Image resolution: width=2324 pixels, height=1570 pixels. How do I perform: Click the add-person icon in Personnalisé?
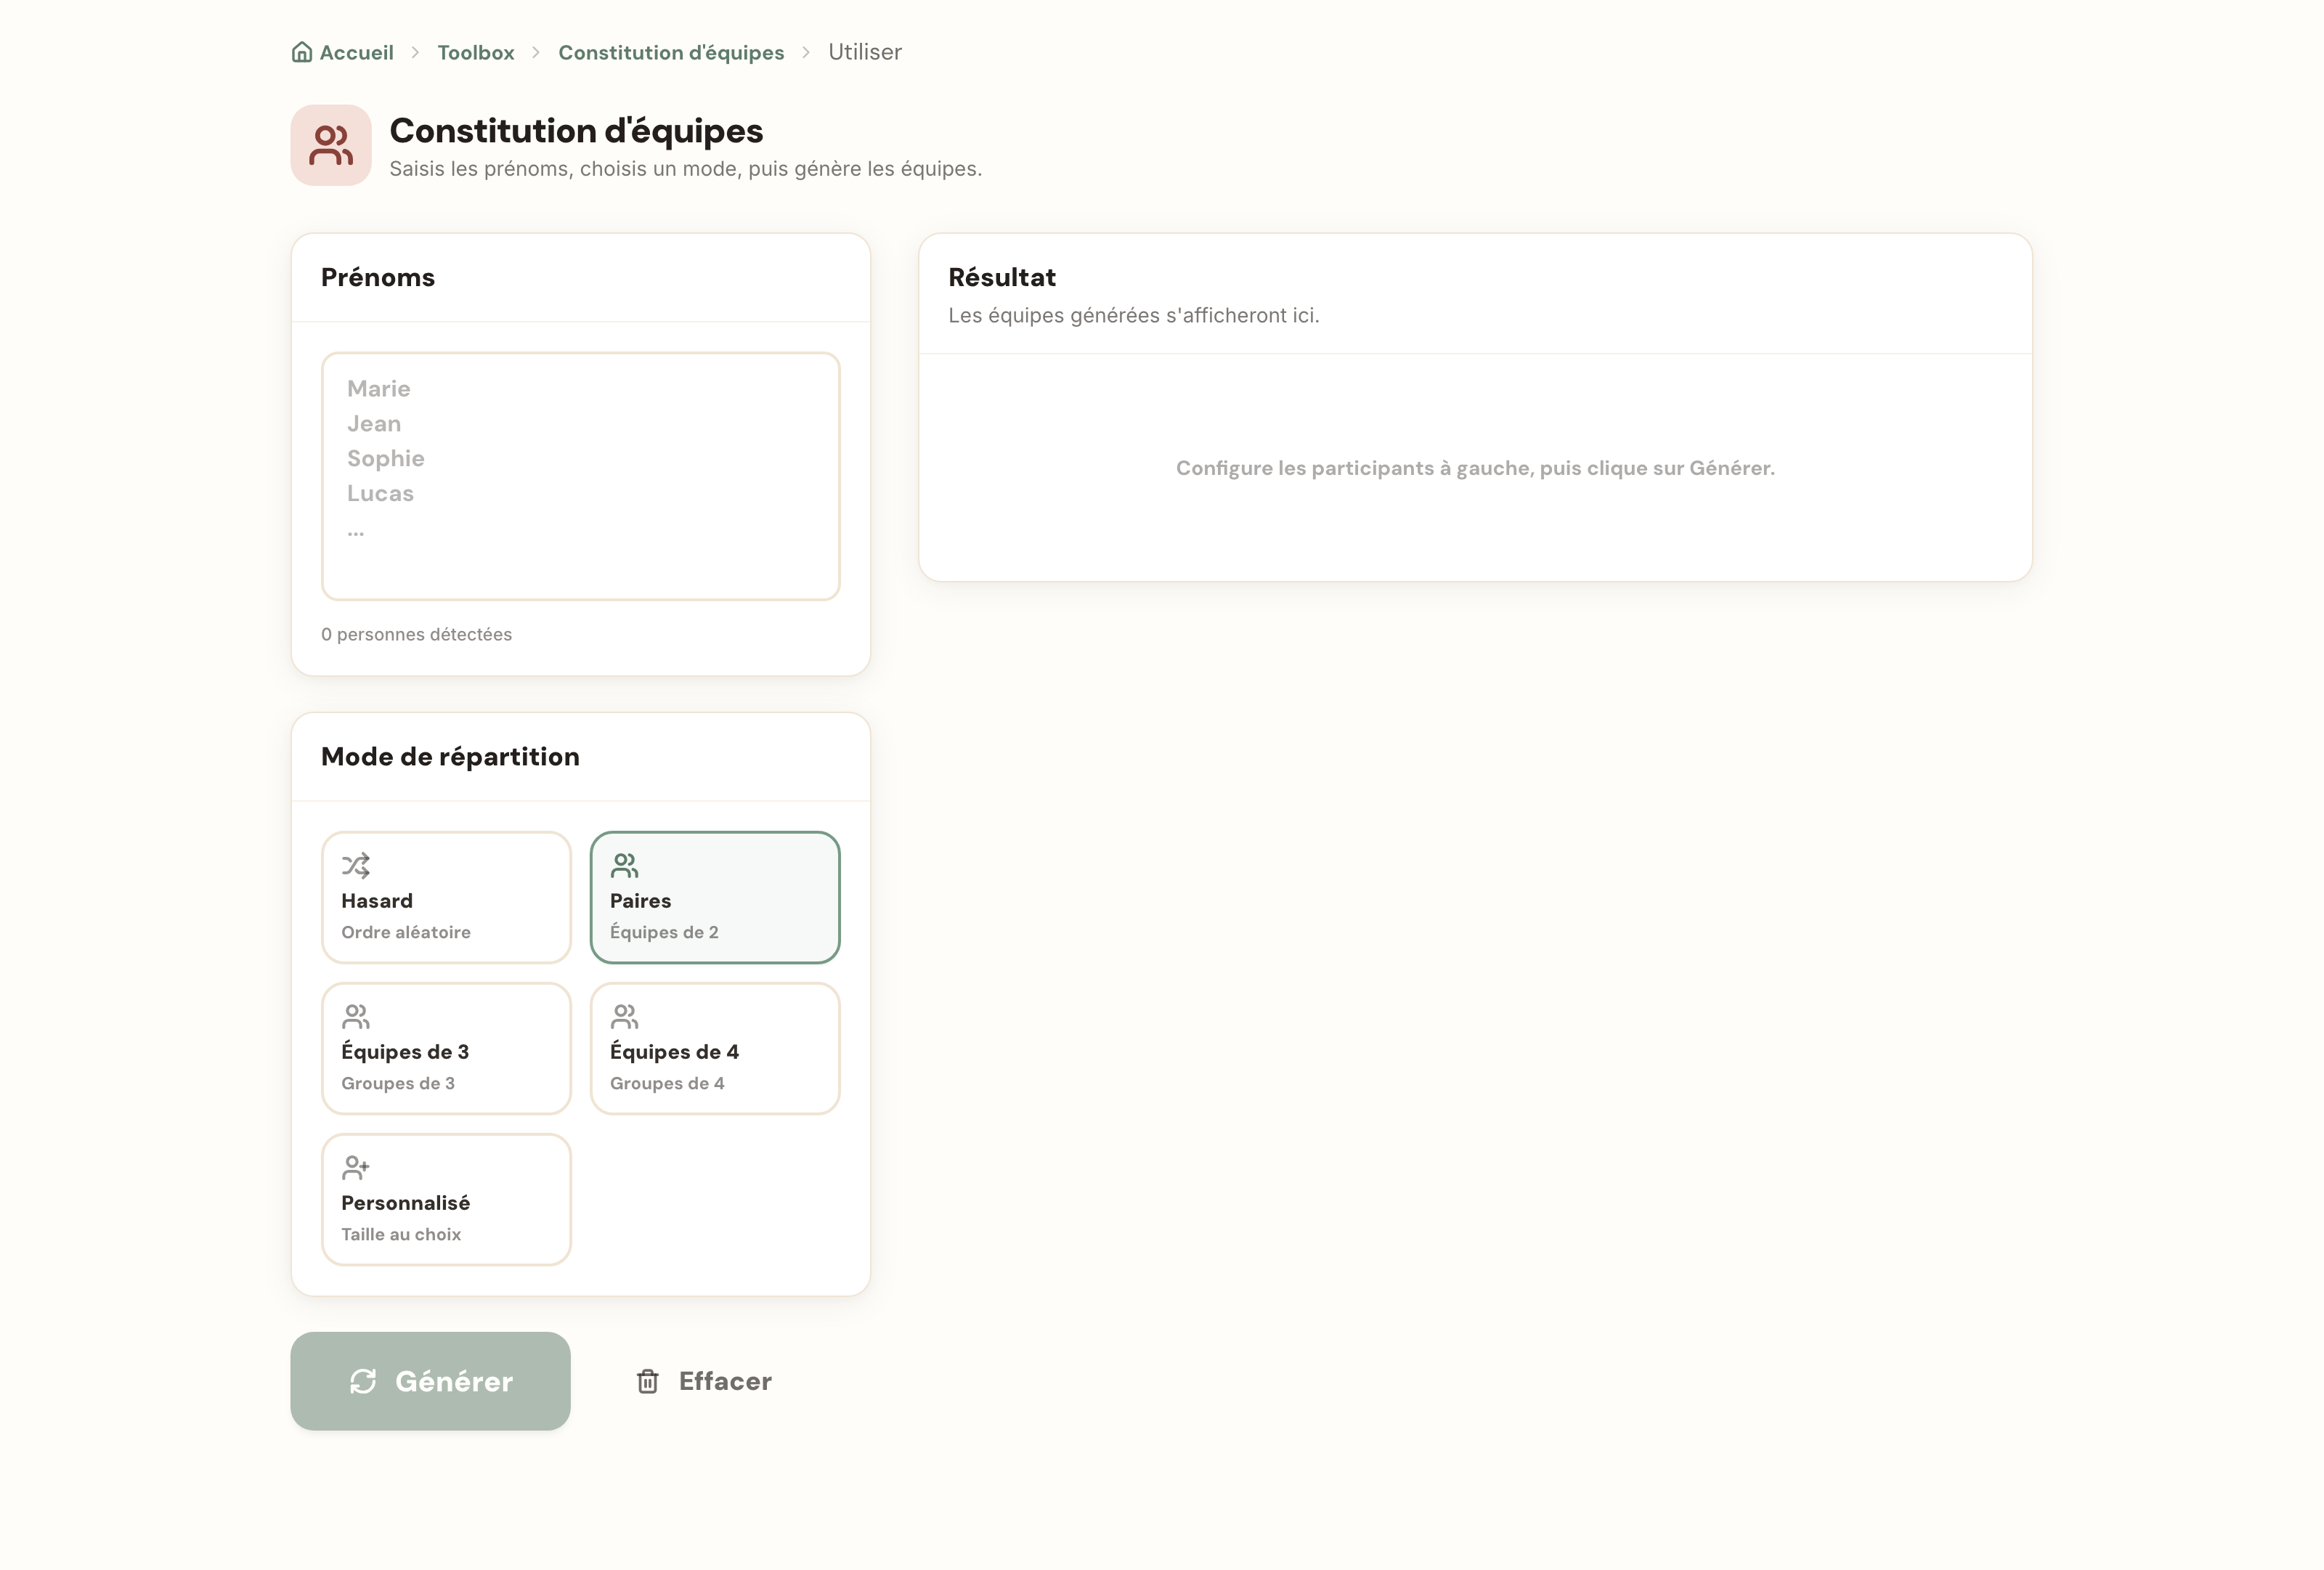(356, 1167)
